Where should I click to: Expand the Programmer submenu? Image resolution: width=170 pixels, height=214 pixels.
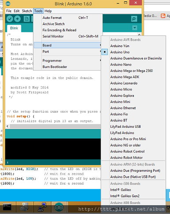(x=67, y=60)
